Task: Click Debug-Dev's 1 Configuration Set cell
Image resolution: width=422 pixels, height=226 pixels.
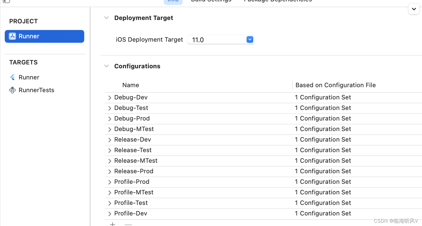Action: click(323, 97)
